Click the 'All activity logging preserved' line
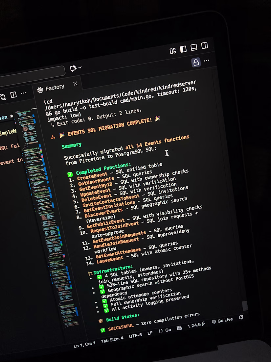 pyautogui.click(x=150, y=303)
